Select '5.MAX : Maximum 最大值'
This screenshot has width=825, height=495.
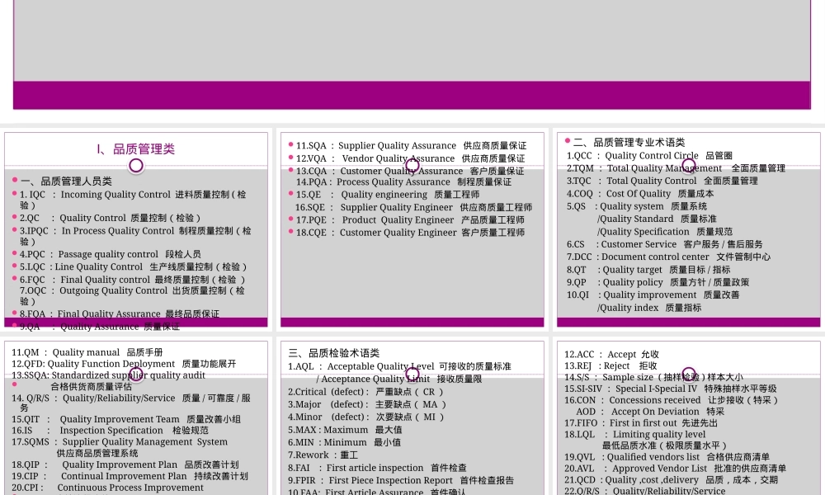345,431
